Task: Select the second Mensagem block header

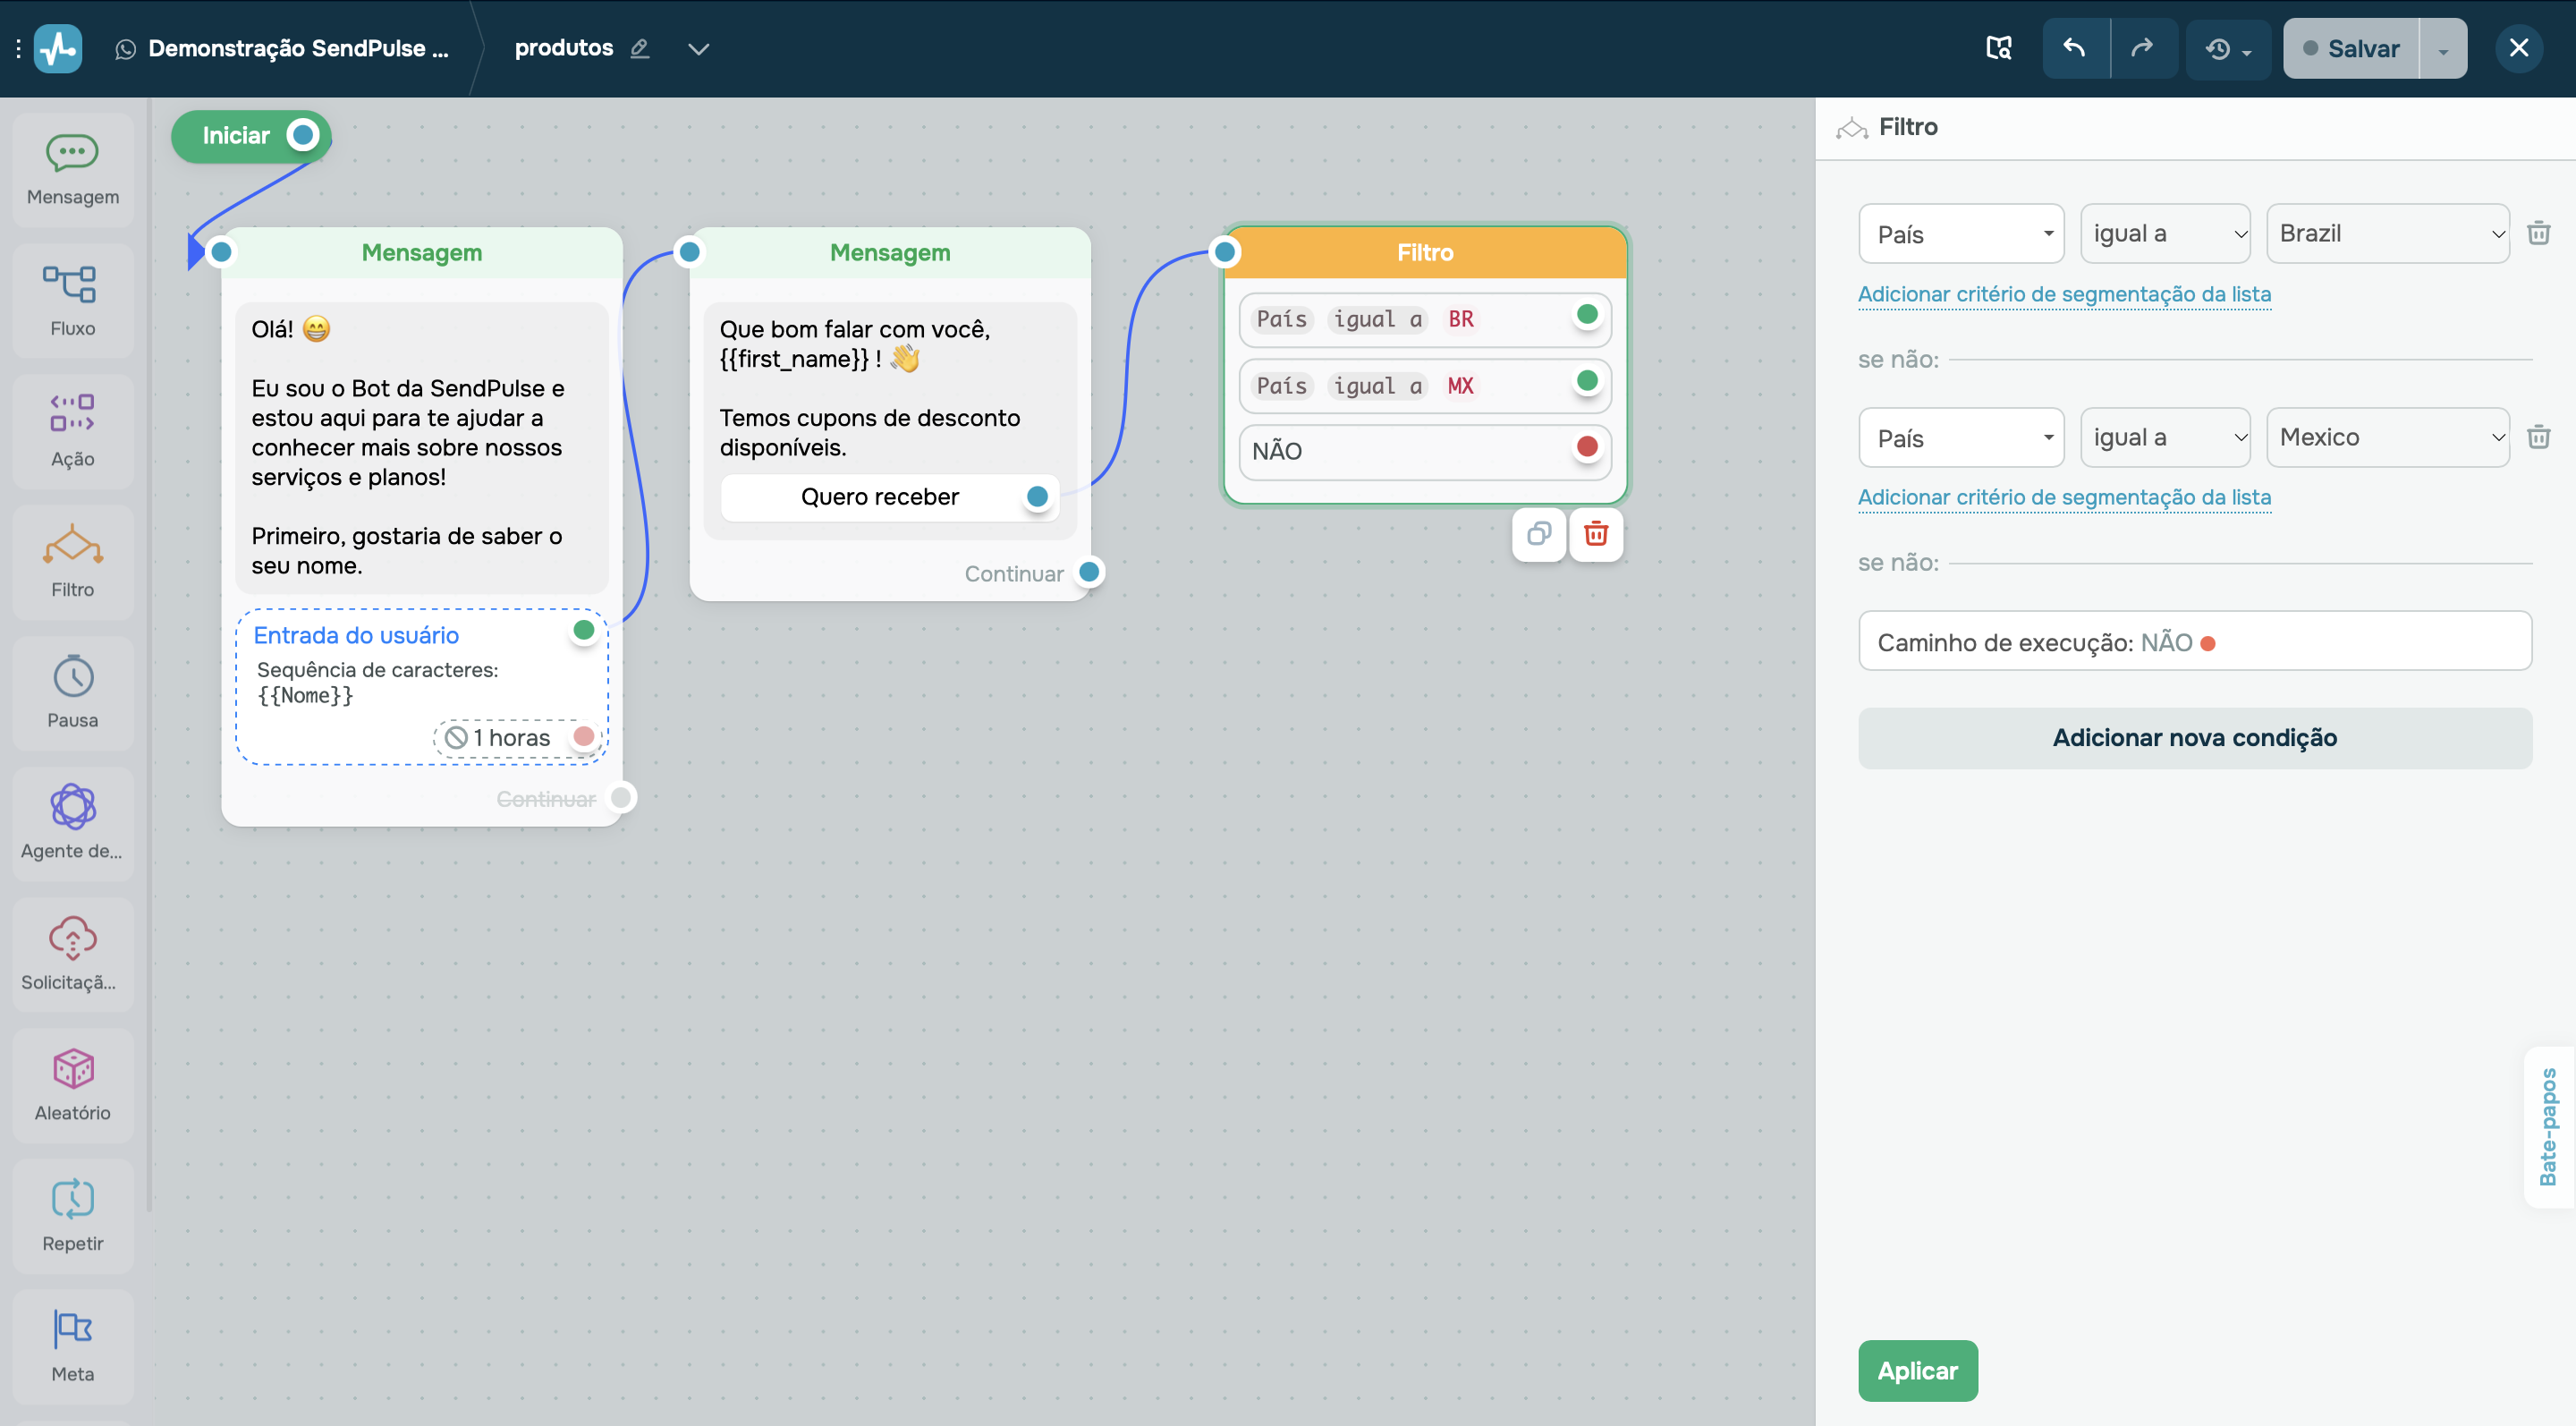Action: 890,253
